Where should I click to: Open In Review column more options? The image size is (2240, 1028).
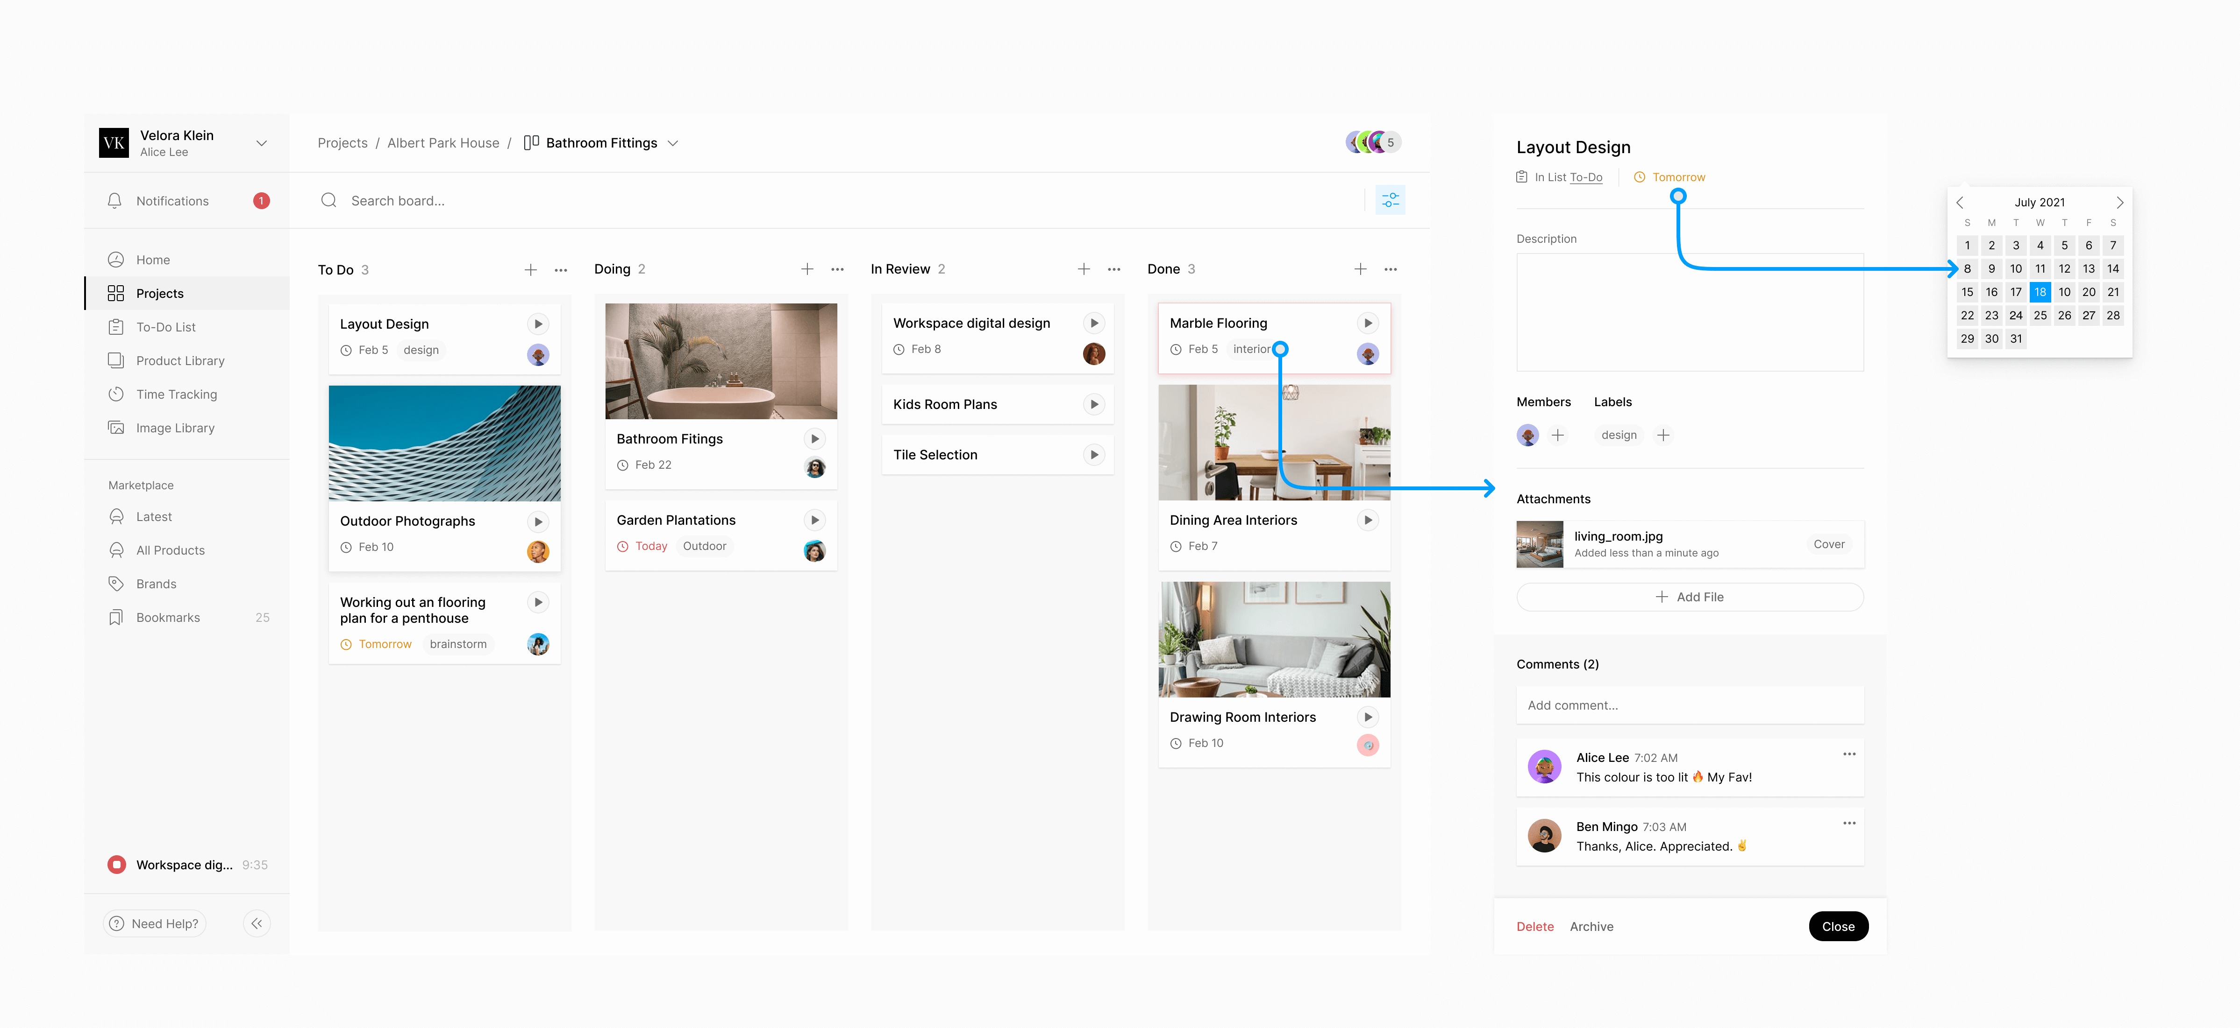tap(1114, 269)
